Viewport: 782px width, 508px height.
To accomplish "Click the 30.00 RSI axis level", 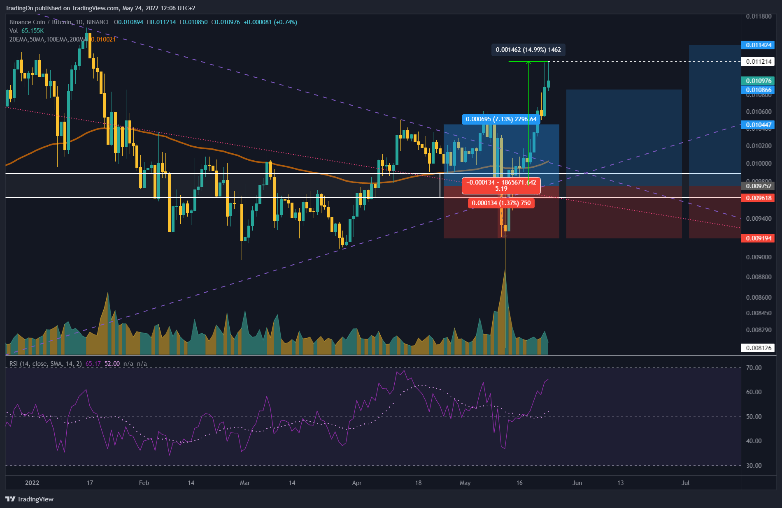I will coord(754,466).
